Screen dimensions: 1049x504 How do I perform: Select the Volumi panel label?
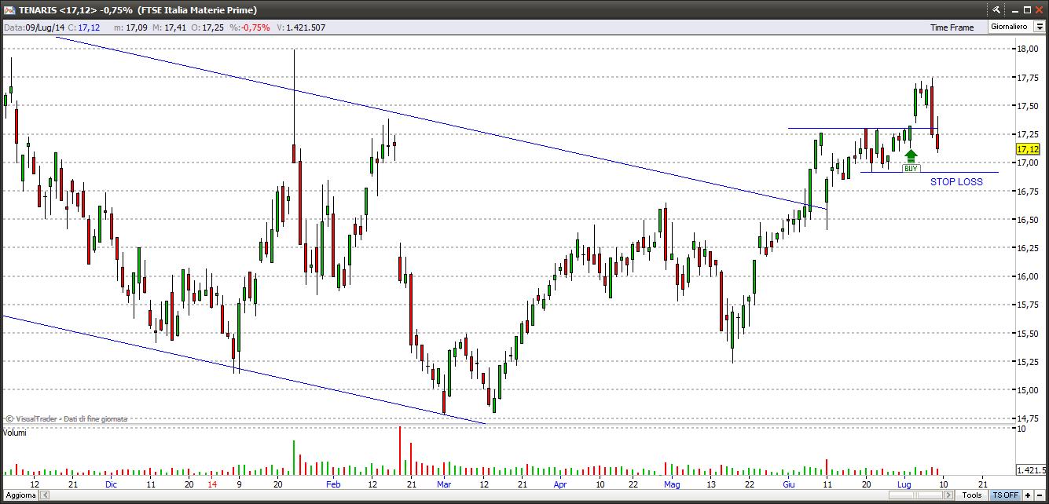click(x=15, y=433)
